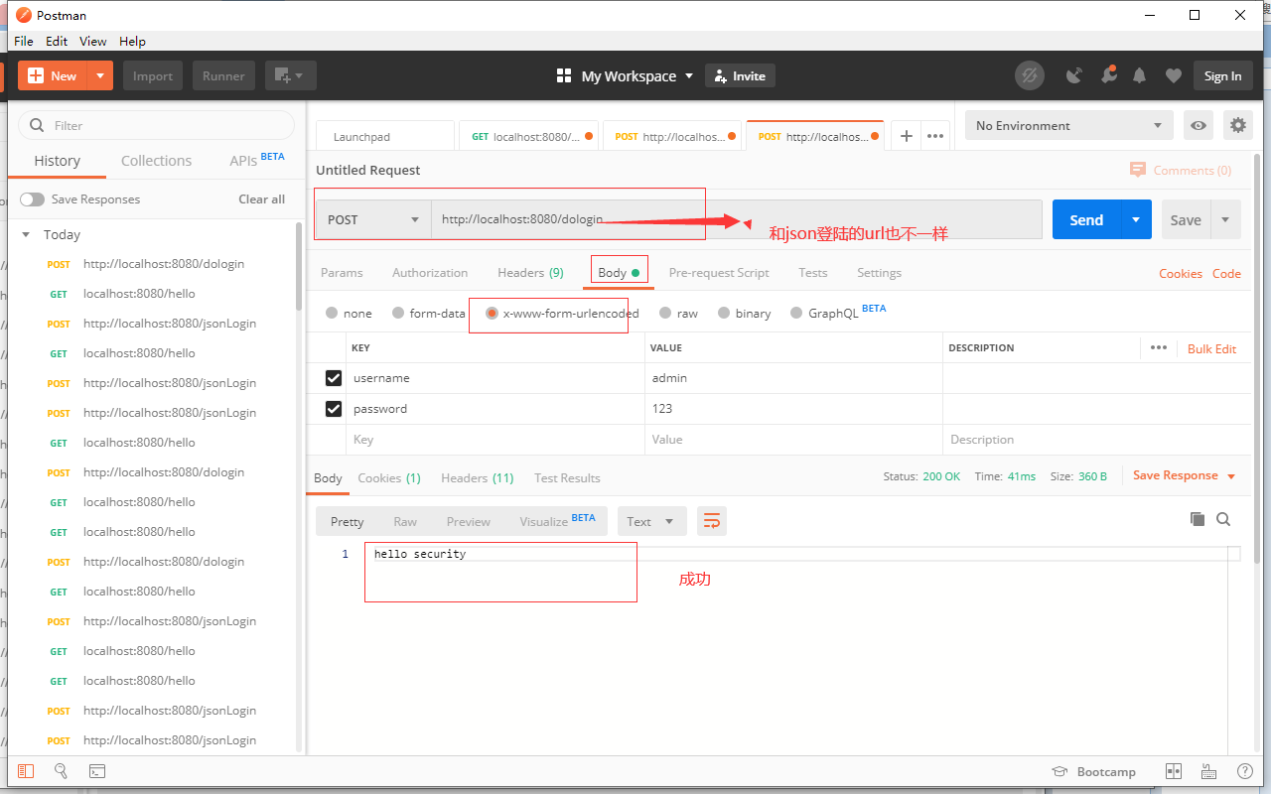Screen dimensions: 1271x794
Task: Open environment quick look eye icon
Action: click(1199, 125)
